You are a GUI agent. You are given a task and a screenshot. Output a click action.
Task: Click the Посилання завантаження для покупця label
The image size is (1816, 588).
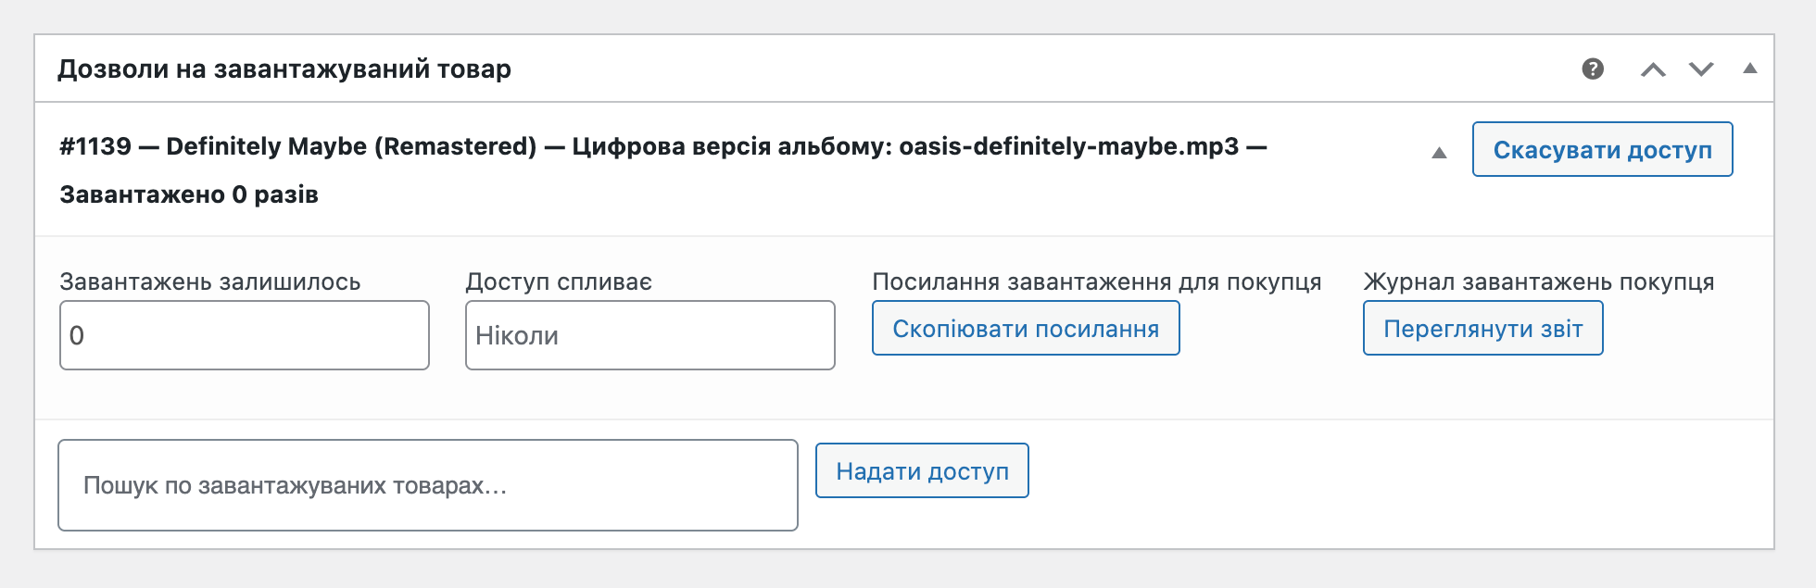pos(1097,281)
